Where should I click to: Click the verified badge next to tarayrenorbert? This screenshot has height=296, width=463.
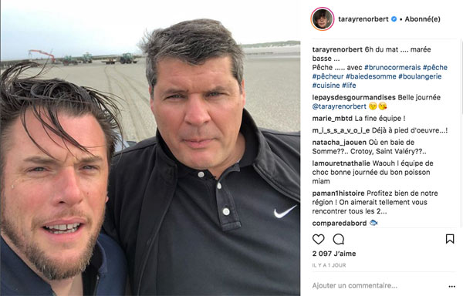click(x=394, y=18)
